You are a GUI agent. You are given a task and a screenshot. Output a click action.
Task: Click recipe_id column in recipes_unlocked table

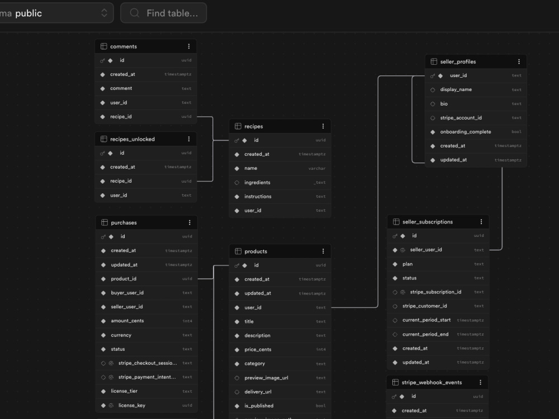point(146,181)
